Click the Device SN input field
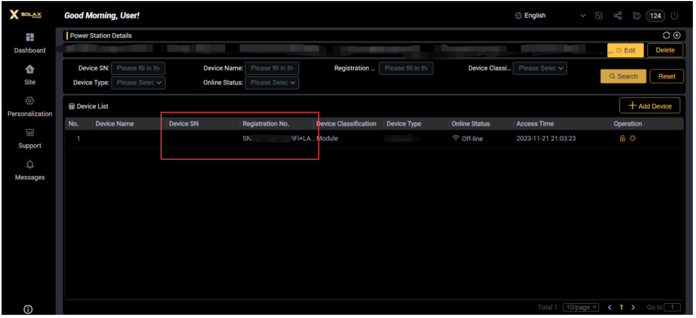 click(138, 68)
